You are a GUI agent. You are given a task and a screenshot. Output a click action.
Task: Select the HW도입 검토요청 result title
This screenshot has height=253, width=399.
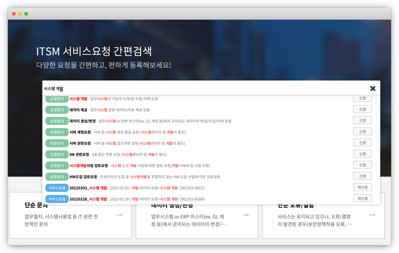83,177
